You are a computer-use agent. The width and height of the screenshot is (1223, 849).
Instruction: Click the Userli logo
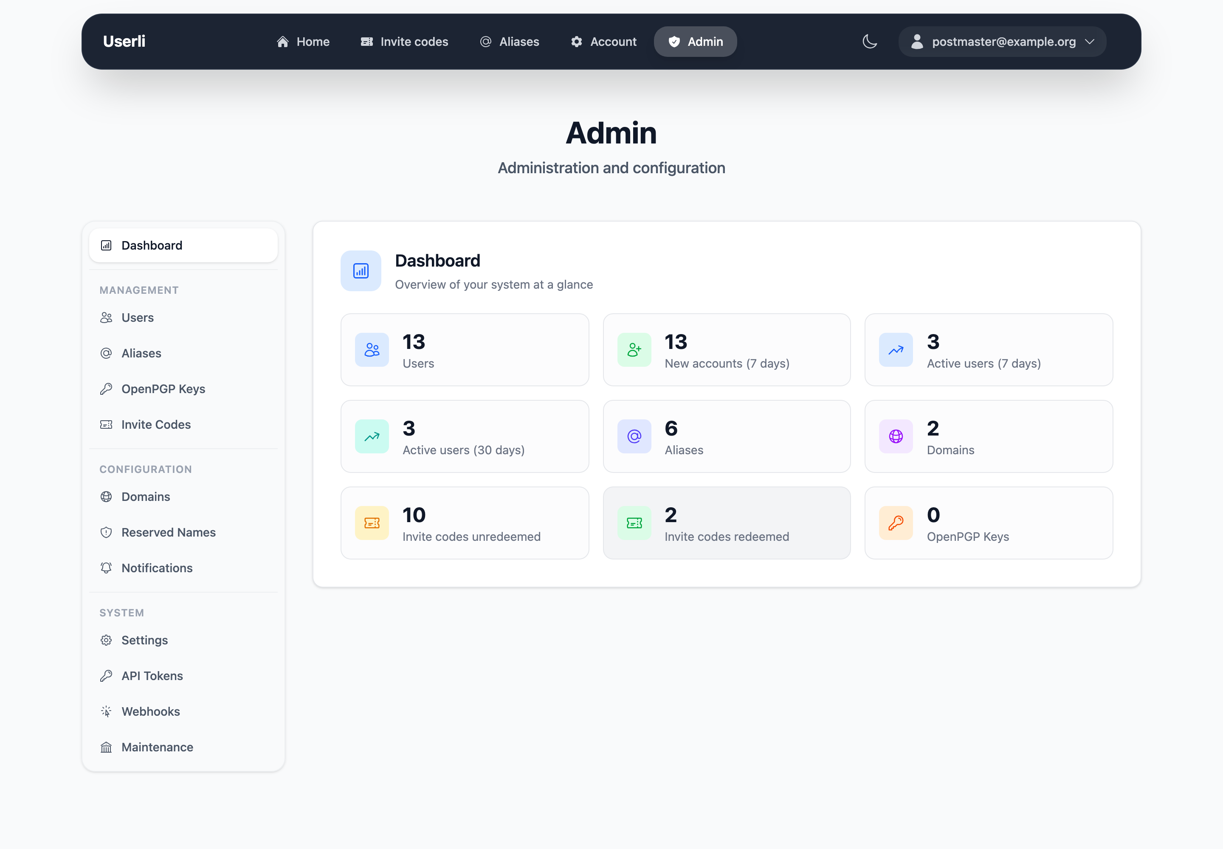click(x=124, y=42)
